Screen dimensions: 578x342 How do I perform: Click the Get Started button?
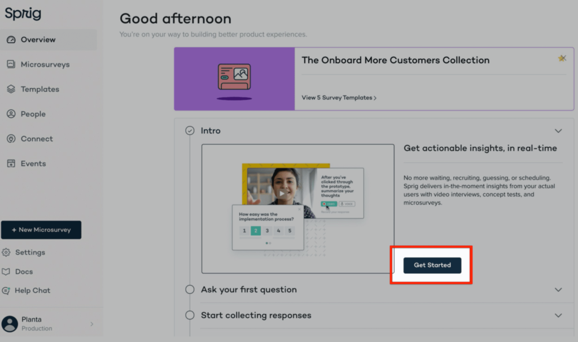432,265
